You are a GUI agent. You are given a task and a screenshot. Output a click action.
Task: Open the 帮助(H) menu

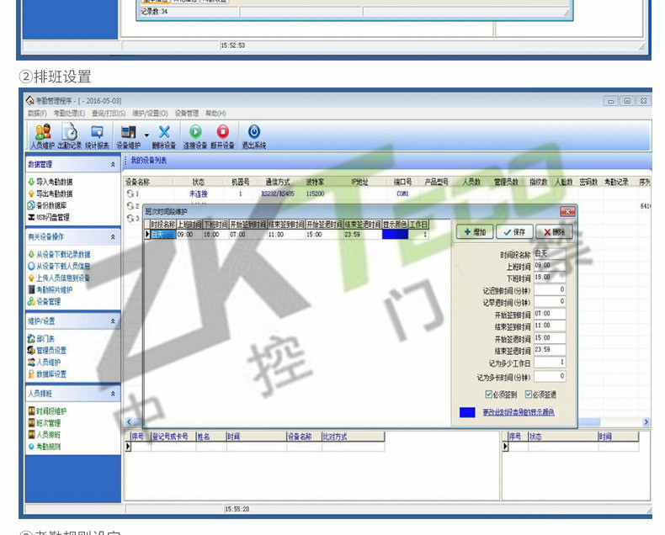pos(215,113)
